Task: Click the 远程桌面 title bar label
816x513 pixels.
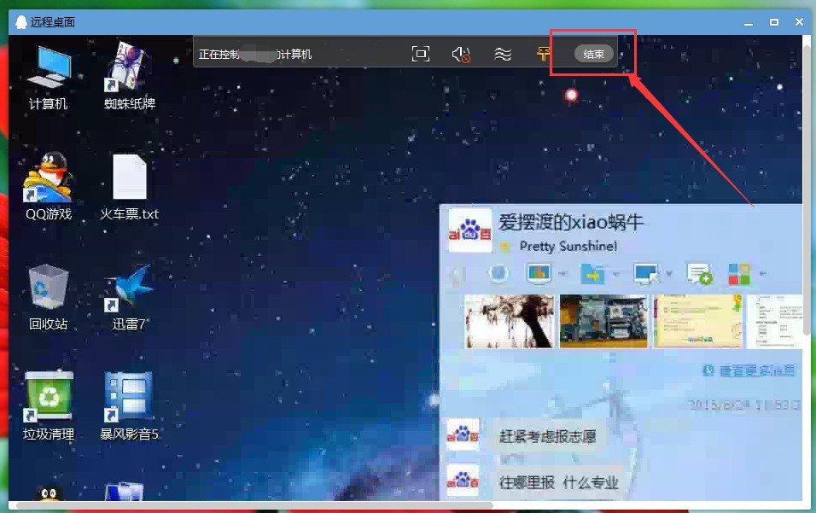Action: click(x=54, y=21)
